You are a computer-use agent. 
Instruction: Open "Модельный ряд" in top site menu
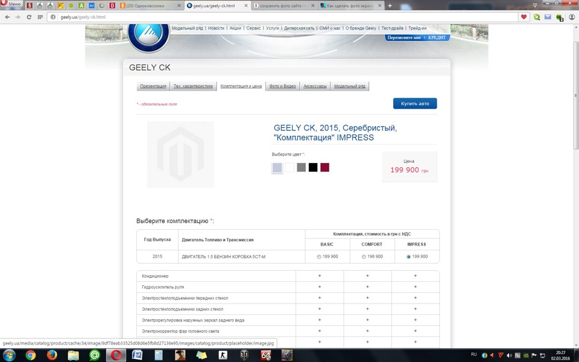pyautogui.click(x=187, y=28)
